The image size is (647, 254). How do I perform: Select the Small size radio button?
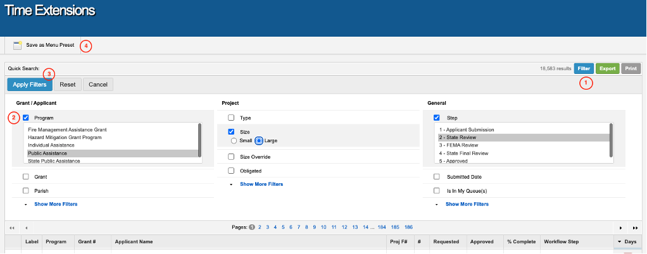(x=234, y=141)
